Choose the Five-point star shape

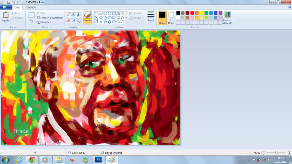pos(105,22)
